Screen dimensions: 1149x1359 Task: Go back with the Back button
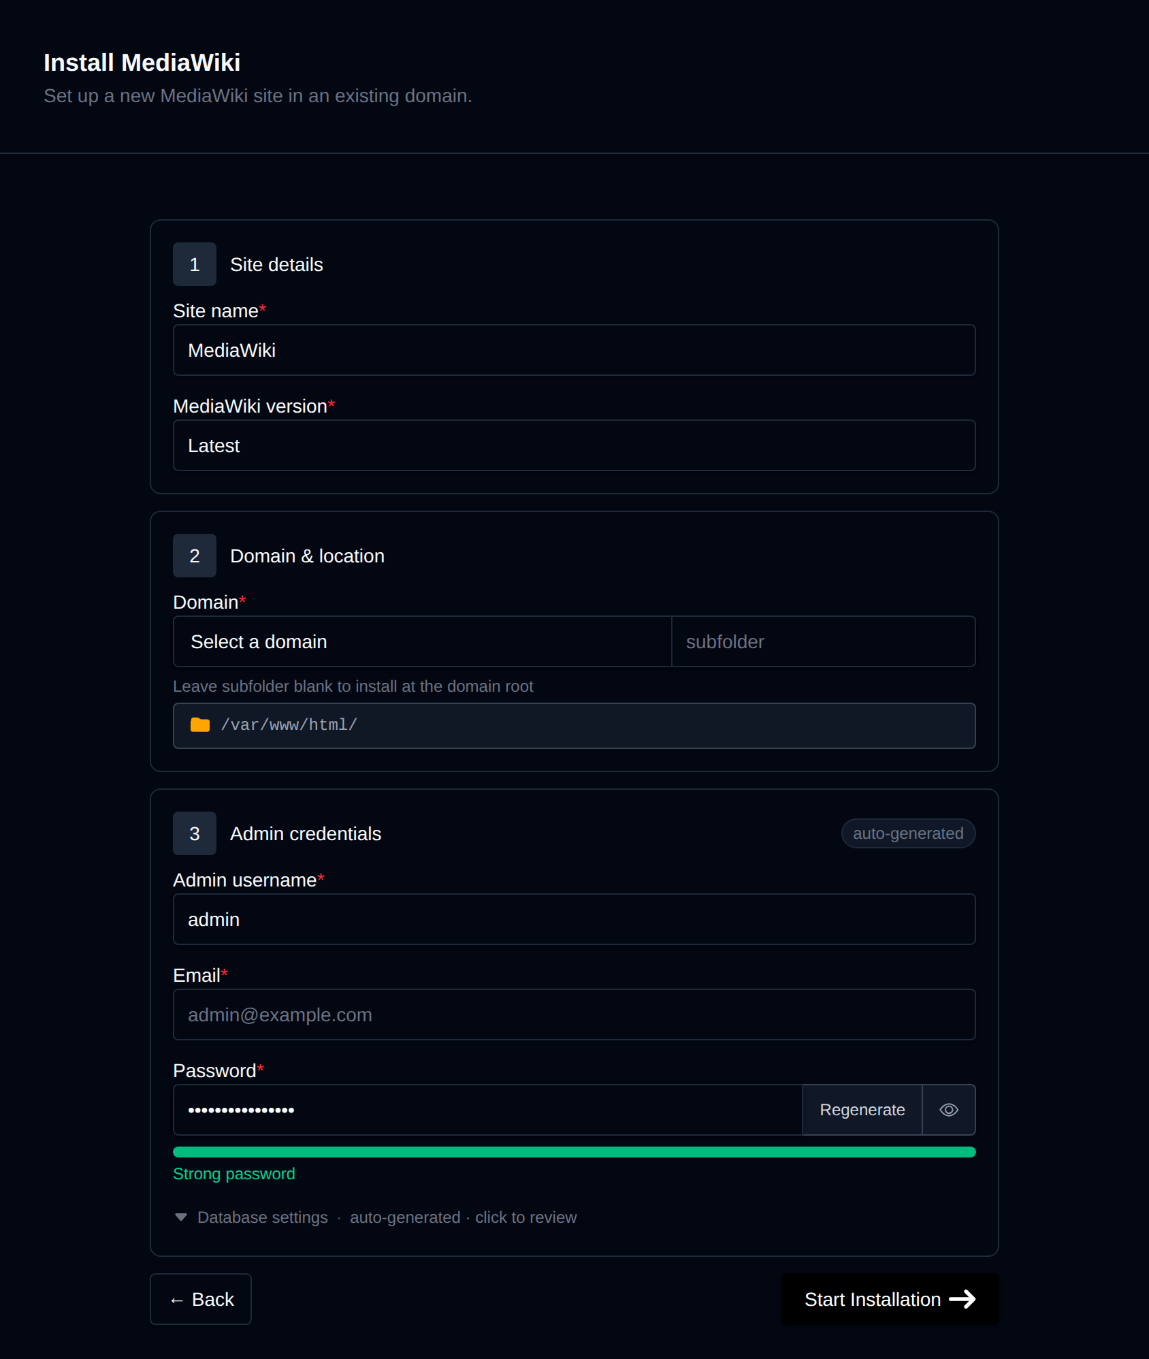pyautogui.click(x=201, y=1299)
